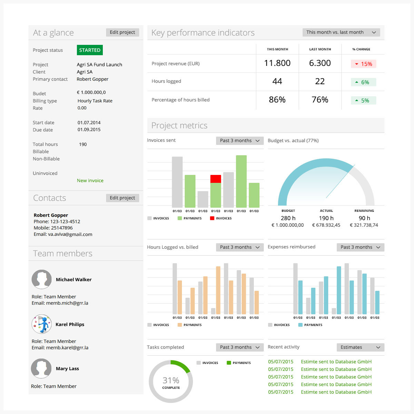414x414 pixels.
Task: Expand the Invoices sent 'Past 3 months' dropdown
Action: (x=239, y=141)
